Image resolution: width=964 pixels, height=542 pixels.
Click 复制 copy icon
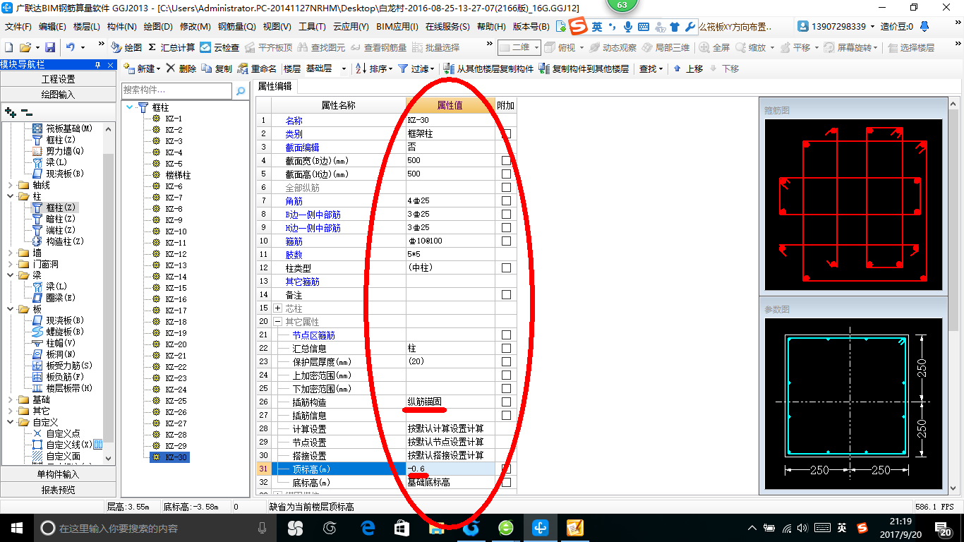216,68
